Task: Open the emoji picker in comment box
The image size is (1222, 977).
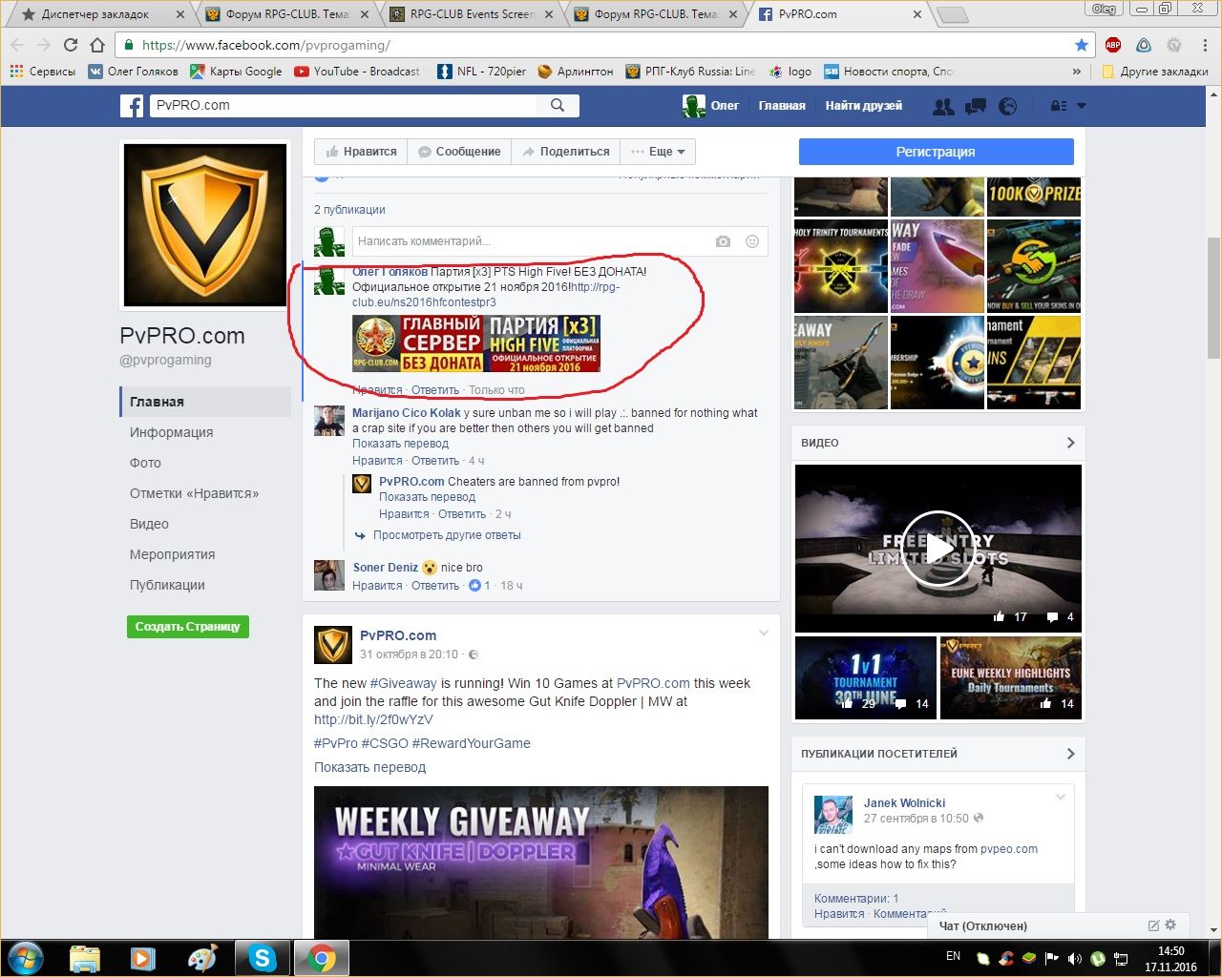Action: pos(752,241)
